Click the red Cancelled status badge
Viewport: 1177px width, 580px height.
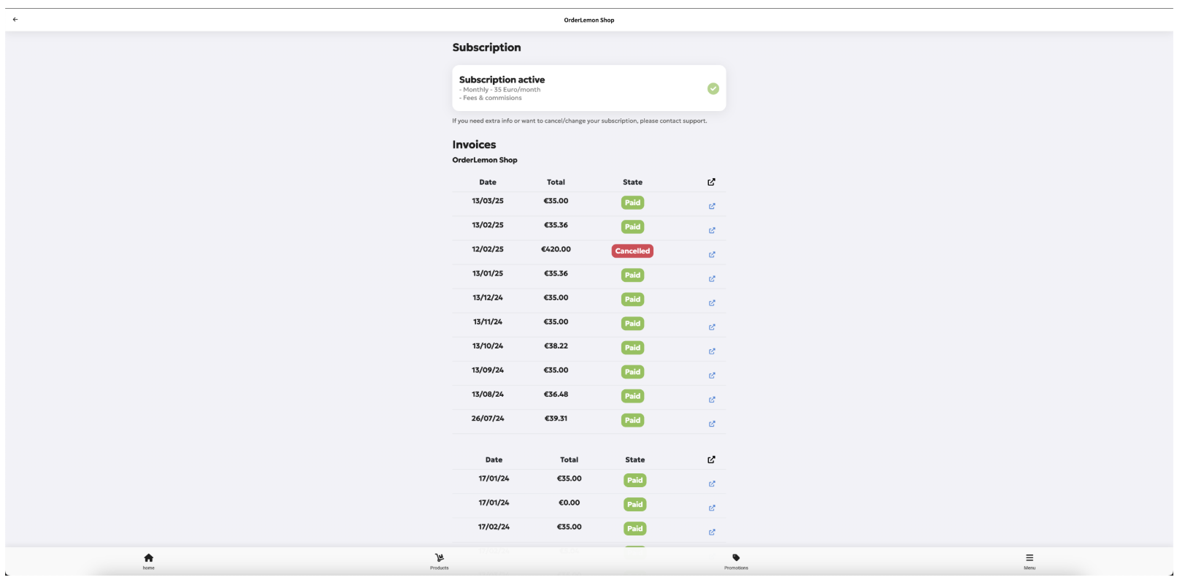[632, 251]
